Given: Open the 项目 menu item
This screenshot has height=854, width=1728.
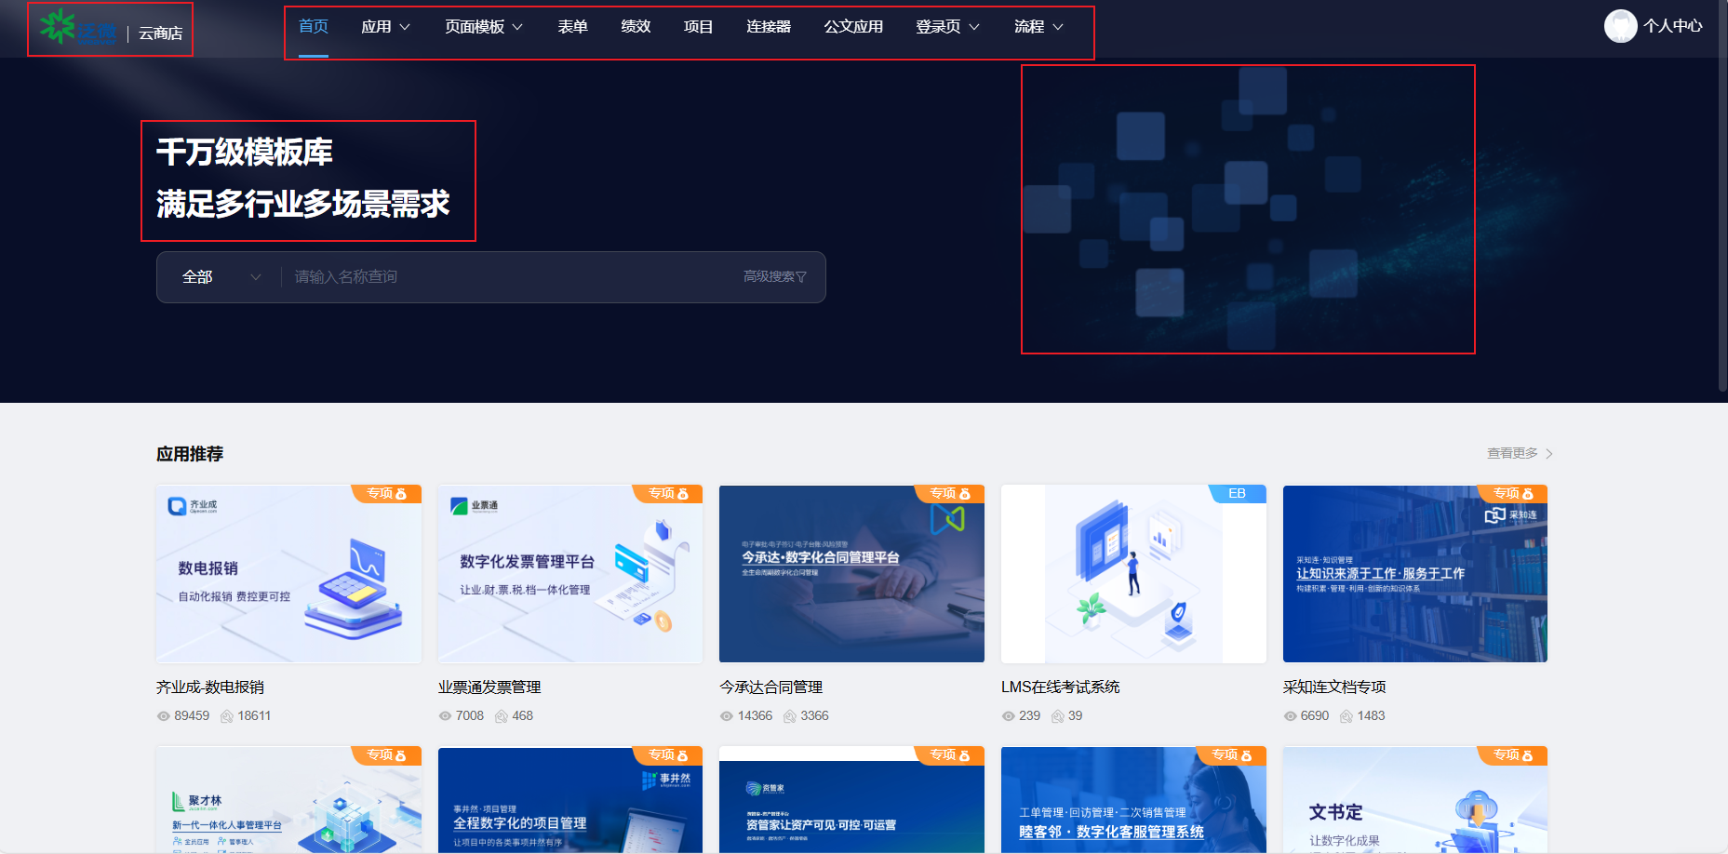Looking at the screenshot, I should coord(698,27).
